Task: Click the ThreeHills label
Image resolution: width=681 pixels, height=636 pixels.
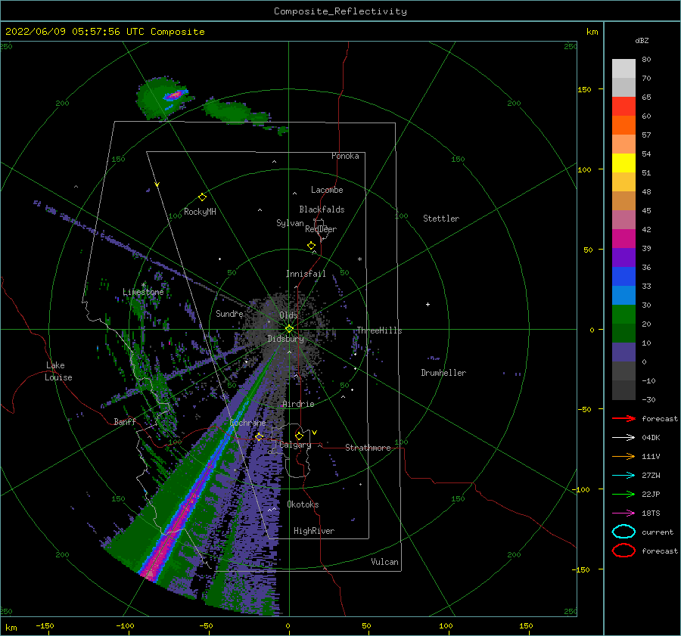Action: [x=379, y=330]
